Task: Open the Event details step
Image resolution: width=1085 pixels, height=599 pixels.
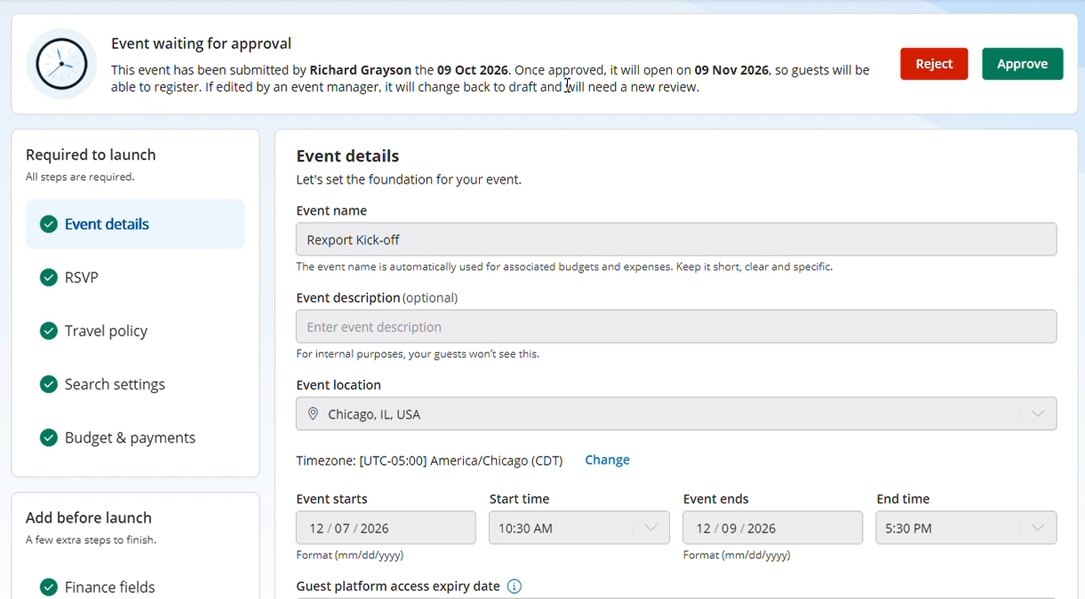Action: pyautogui.click(x=135, y=224)
